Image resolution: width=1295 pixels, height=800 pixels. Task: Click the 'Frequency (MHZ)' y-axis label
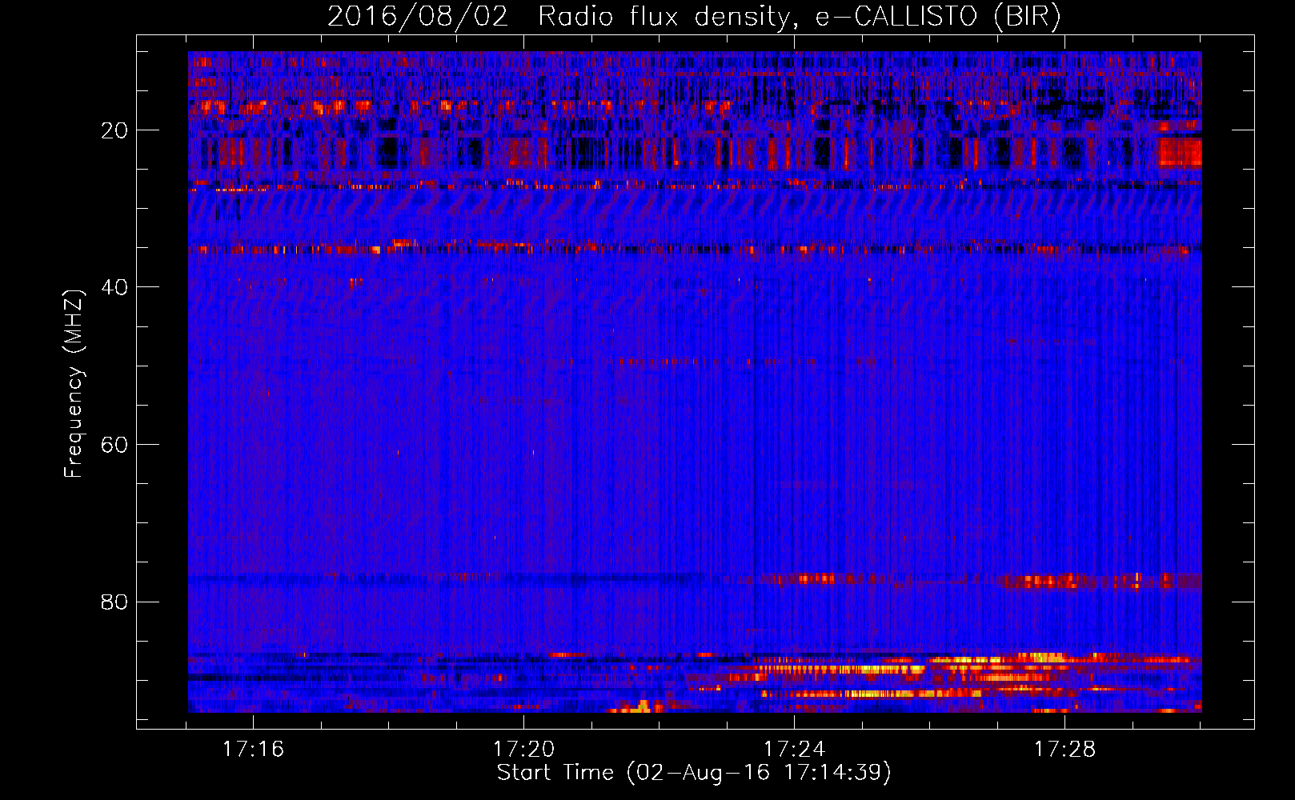(74, 384)
